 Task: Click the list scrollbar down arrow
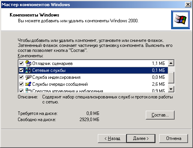click(x=171, y=89)
